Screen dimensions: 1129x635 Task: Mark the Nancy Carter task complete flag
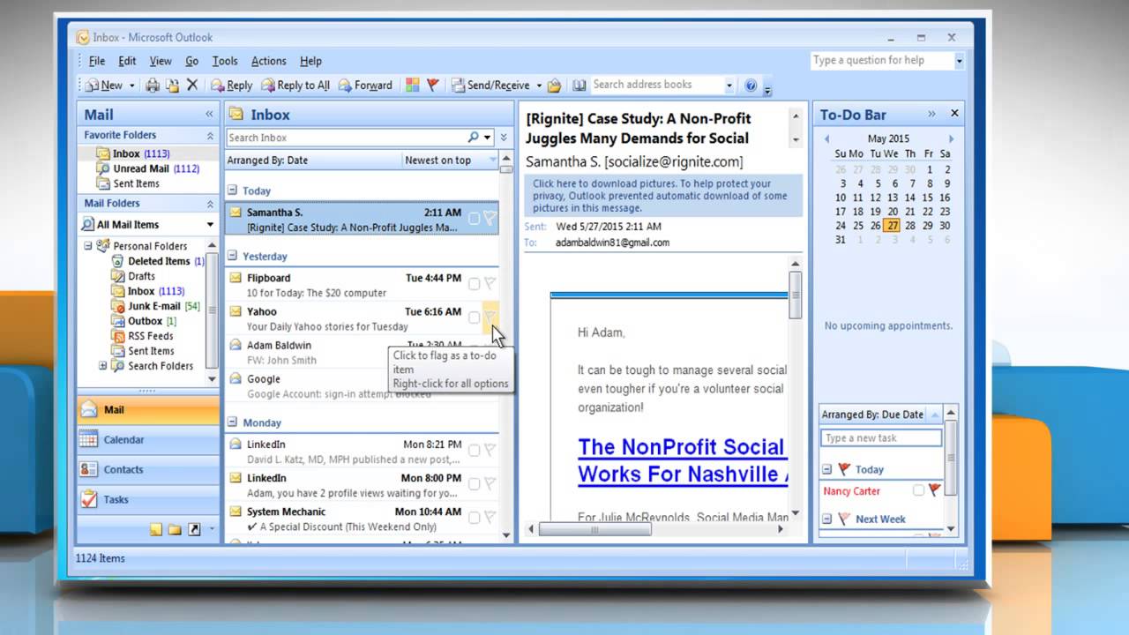click(935, 489)
